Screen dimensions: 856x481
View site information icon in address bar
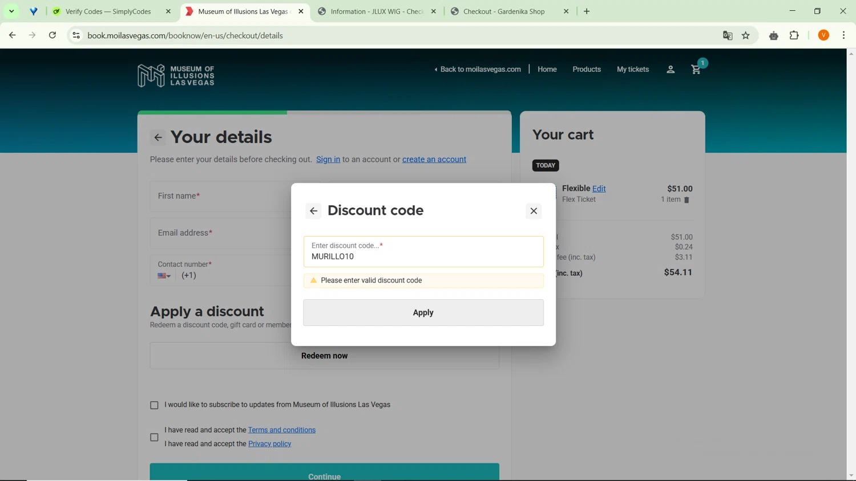76,35
